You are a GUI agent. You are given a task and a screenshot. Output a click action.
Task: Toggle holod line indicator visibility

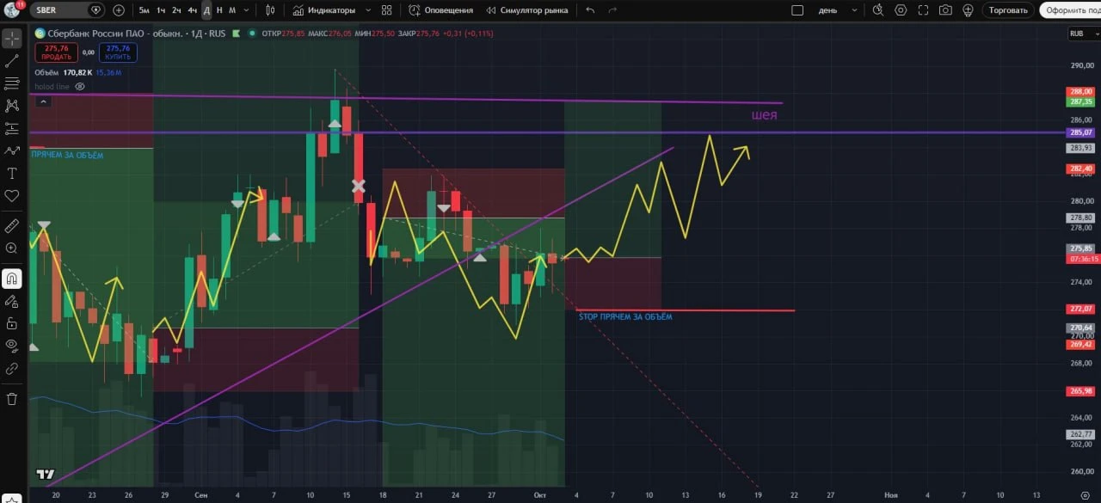[80, 87]
